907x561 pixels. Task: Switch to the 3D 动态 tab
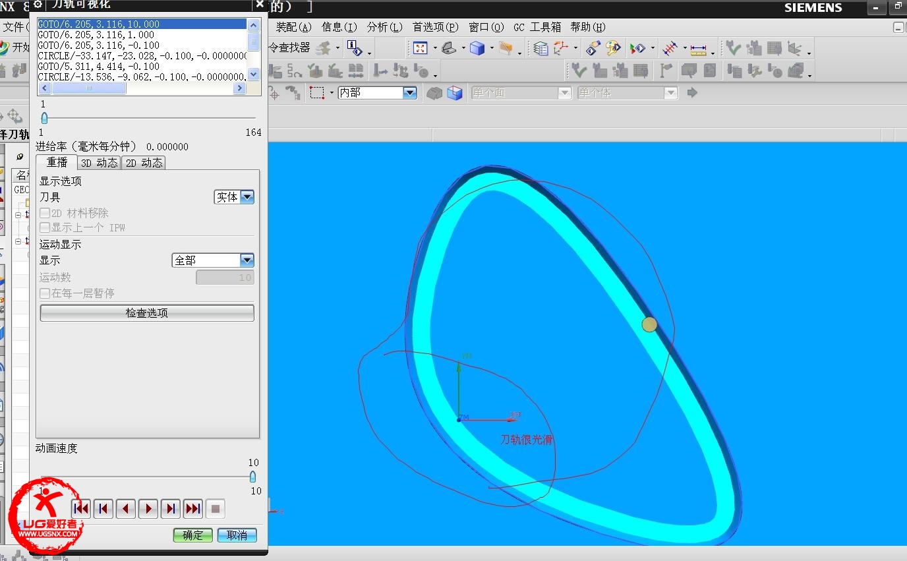(x=100, y=163)
